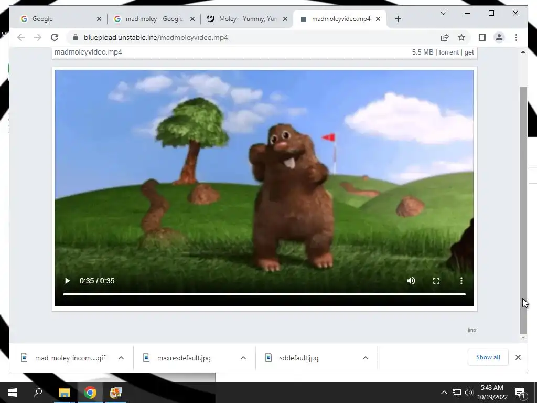Click the get download link

click(x=469, y=52)
